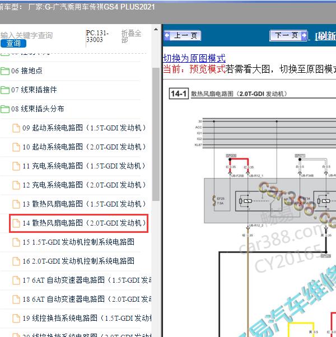The image size is (336, 337).
Task: Click document icon of item 17
Action: point(16,280)
